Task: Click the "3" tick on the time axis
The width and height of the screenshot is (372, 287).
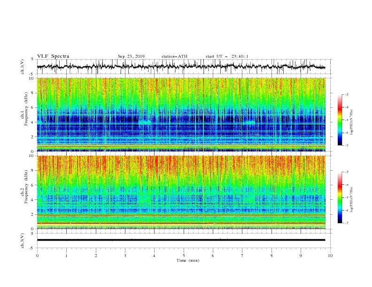Action: (x=125, y=256)
